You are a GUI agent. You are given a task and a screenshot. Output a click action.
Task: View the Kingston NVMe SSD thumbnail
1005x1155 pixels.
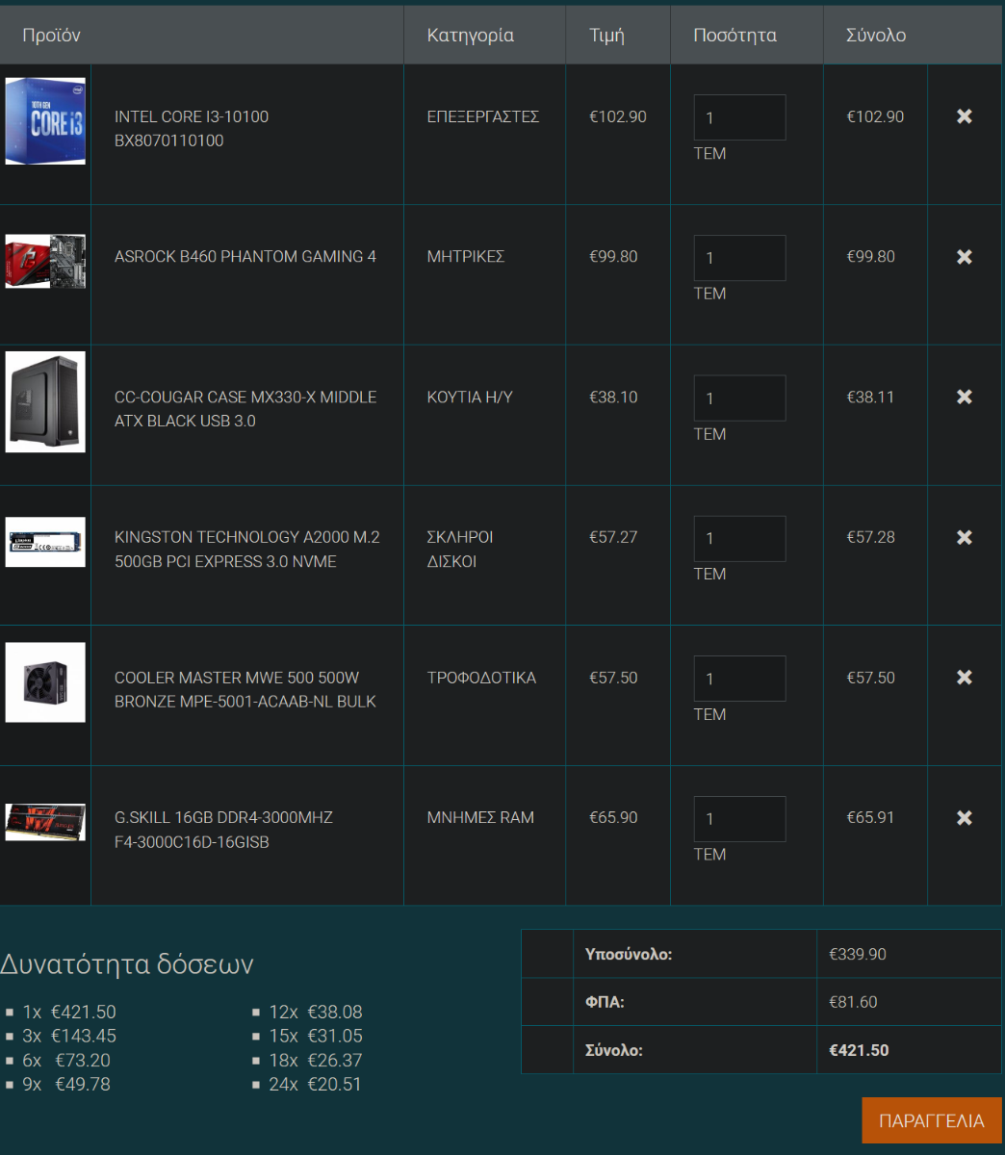click(45, 542)
